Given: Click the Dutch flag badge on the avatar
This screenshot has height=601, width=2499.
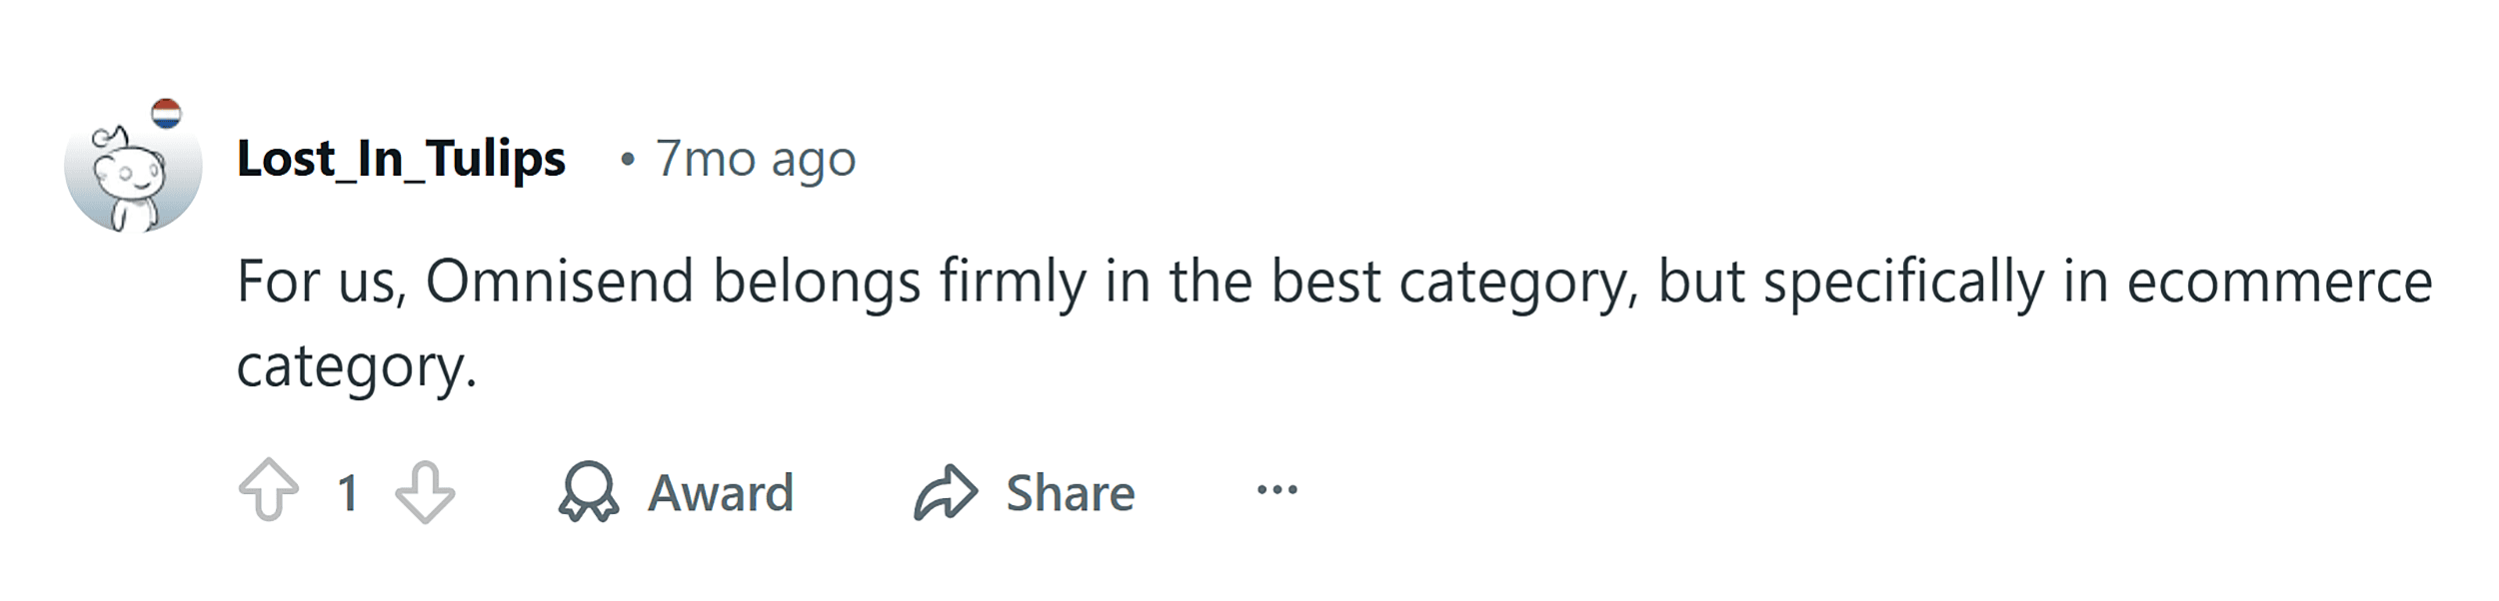Looking at the screenshot, I should click(x=168, y=113).
